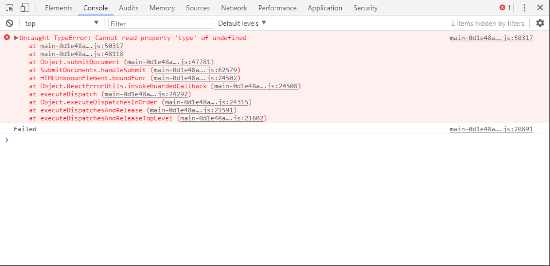The image size is (550, 266).
Task: Open SubmitDocuments.handleSubmit link js:62579
Action: point(195,70)
